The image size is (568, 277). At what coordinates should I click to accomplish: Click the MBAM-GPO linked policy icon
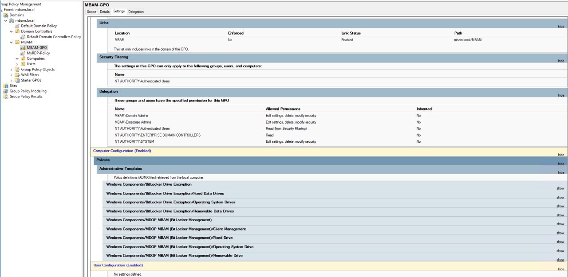23,47
